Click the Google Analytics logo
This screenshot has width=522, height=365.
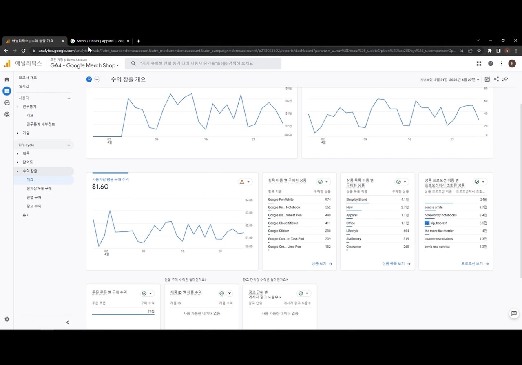coord(7,64)
